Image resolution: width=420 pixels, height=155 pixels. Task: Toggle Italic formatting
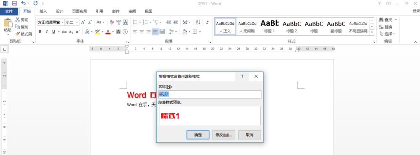[47, 32]
